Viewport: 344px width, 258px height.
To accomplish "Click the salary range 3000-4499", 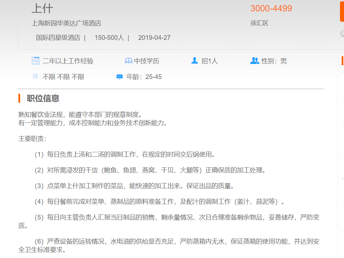I will (x=271, y=8).
